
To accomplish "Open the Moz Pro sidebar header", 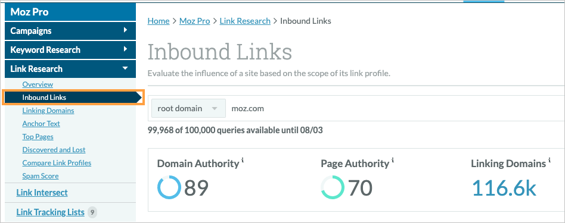I will 70,12.
